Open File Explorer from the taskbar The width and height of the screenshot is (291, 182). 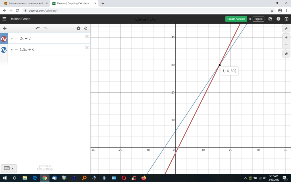tap(25, 178)
